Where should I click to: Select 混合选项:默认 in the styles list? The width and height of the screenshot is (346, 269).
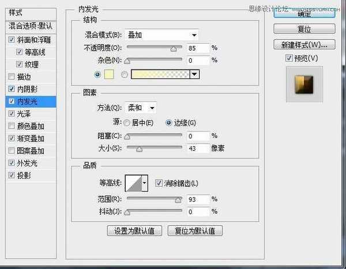31,26
